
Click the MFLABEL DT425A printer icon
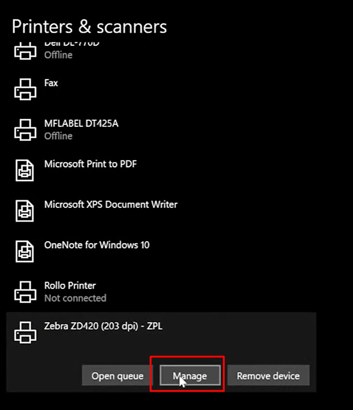(x=25, y=130)
